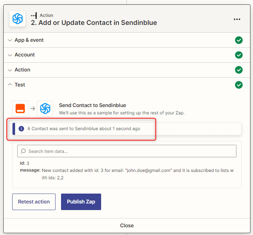Screen dimensions: 253x235
Task: Click the 'id: 3' result row
Action: 25,163
